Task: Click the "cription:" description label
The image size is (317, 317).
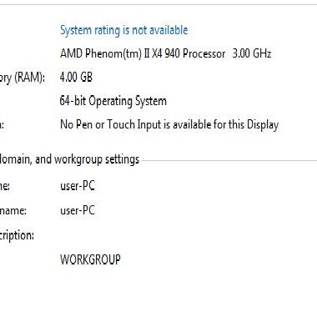Action: click(x=17, y=236)
